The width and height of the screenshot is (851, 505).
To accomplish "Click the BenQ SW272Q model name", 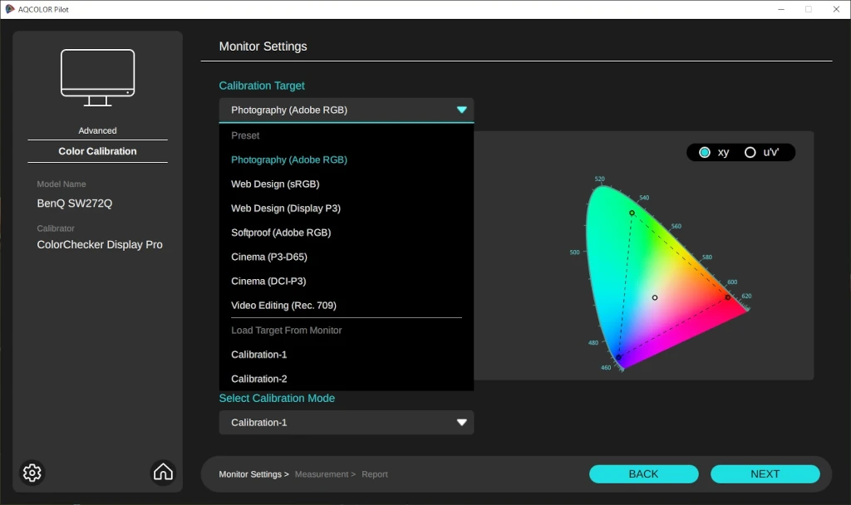I will [74, 203].
